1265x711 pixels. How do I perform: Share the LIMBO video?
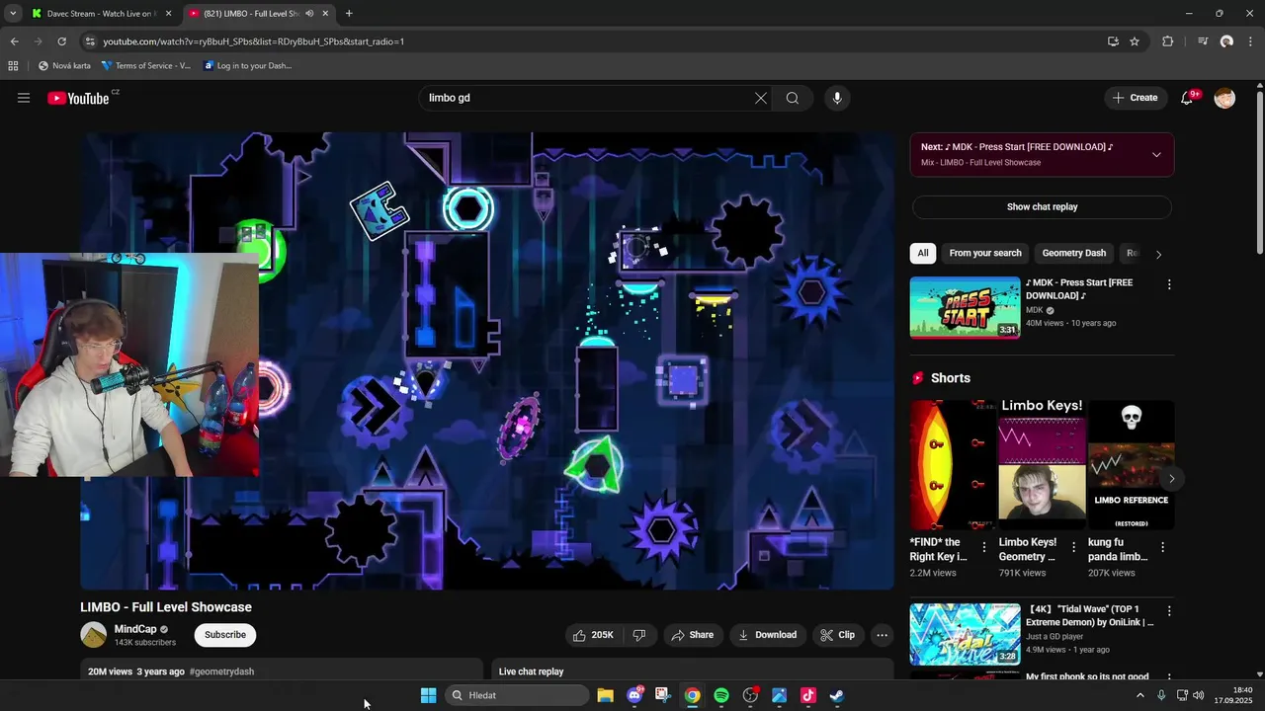click(692, 635)
